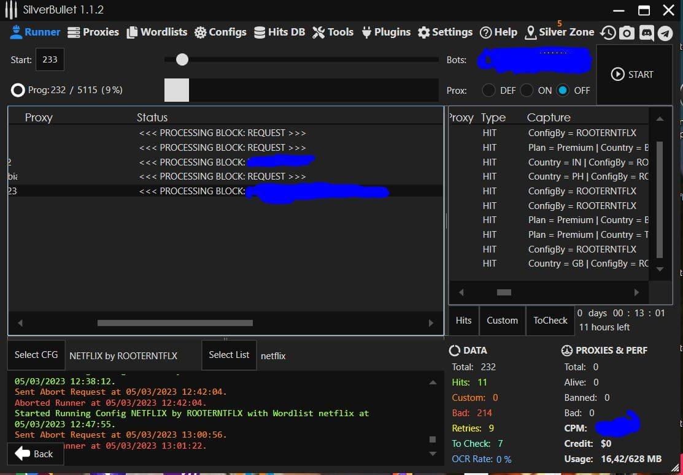The width and height of the screenshot is (683, 475).
Task: Click the camera screenshot icon
Action: click(627, 33)
